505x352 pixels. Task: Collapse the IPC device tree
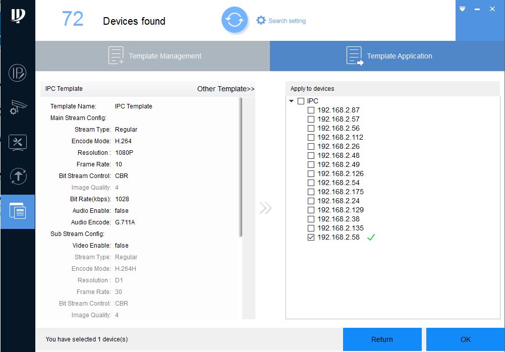292,101
